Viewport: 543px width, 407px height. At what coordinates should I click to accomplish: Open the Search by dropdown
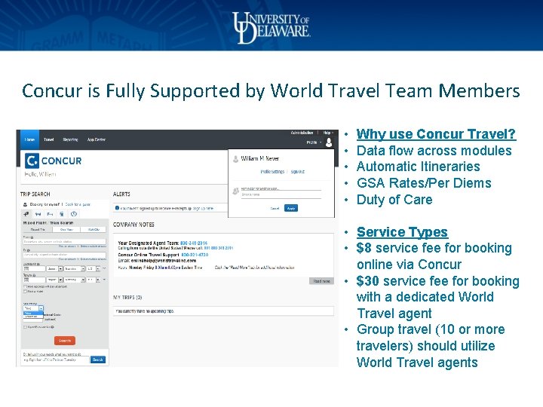tap(33, 308)
